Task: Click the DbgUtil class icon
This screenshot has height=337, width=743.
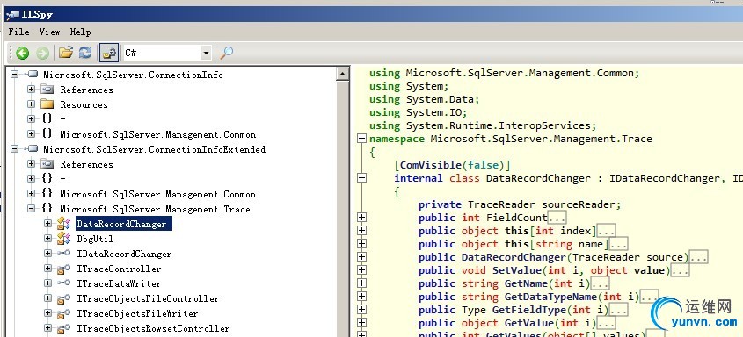Action: click(x=63, y=240)
